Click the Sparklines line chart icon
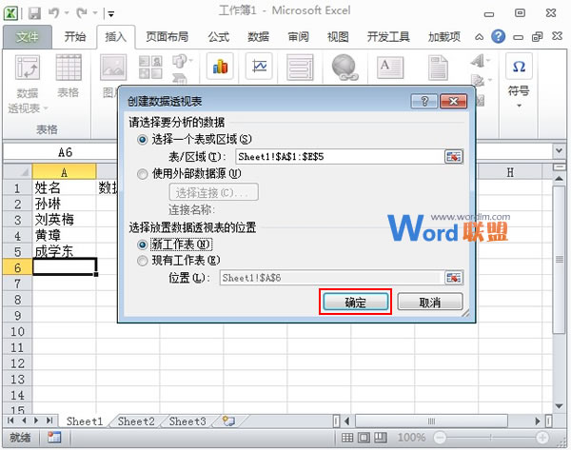This screenshot has width=571, height=450. coord(259,67)
